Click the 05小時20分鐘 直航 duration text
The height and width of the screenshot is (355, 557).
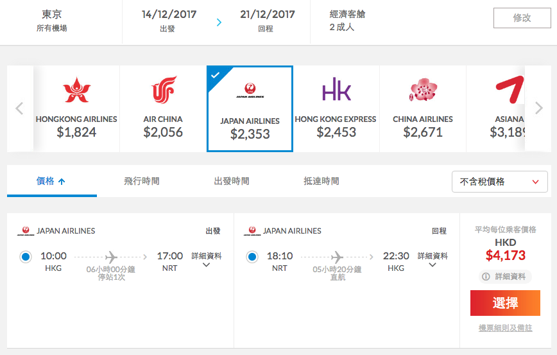[x=337, y=273]
